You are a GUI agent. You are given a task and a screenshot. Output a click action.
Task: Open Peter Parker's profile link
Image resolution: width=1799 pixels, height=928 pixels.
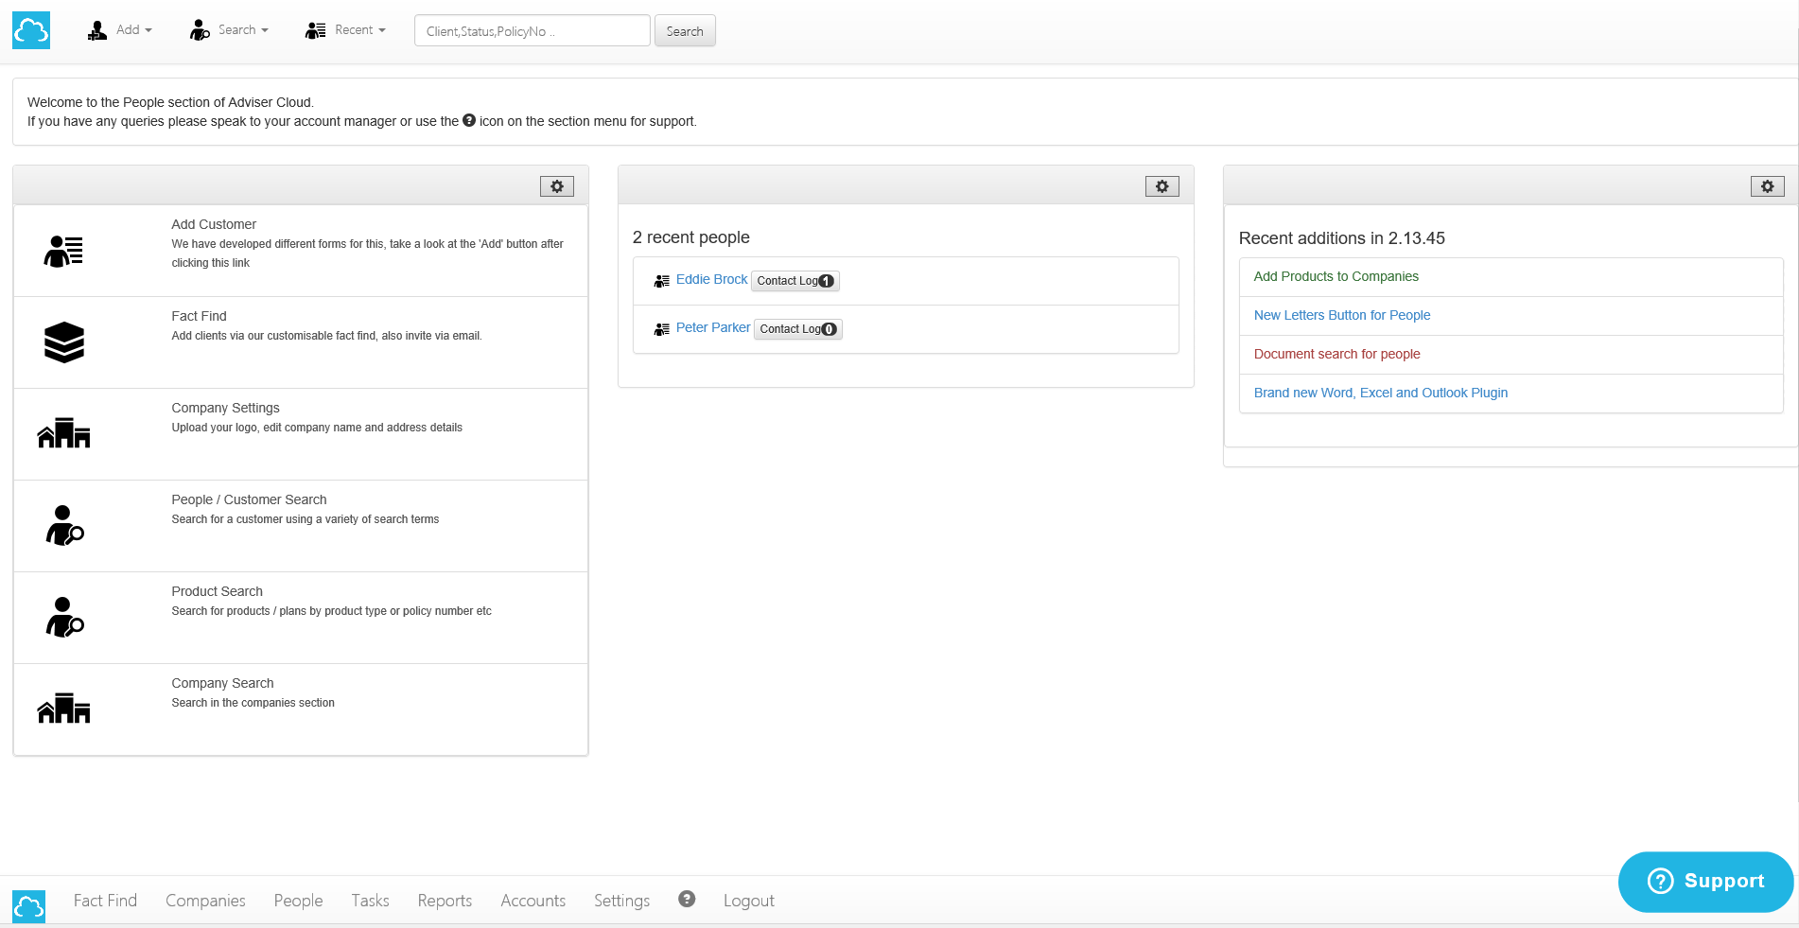[x=712, y=327]
